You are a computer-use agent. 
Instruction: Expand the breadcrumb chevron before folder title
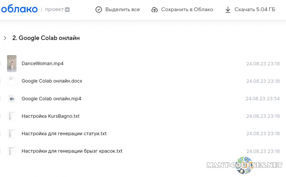(x=5, y=38)
